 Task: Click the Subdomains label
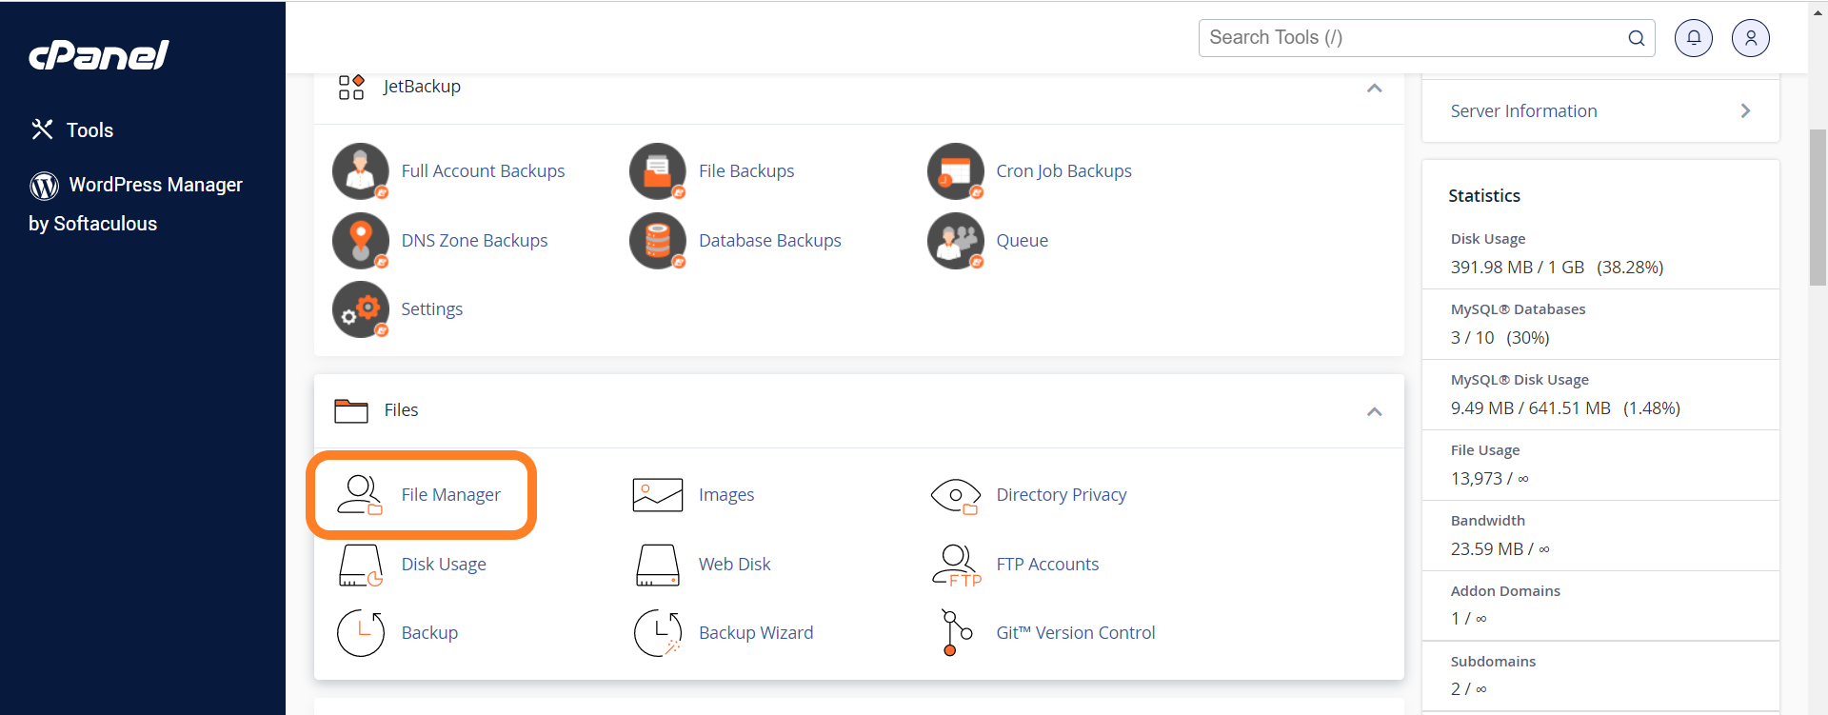pyautogui.click(x=1493, y=662)
